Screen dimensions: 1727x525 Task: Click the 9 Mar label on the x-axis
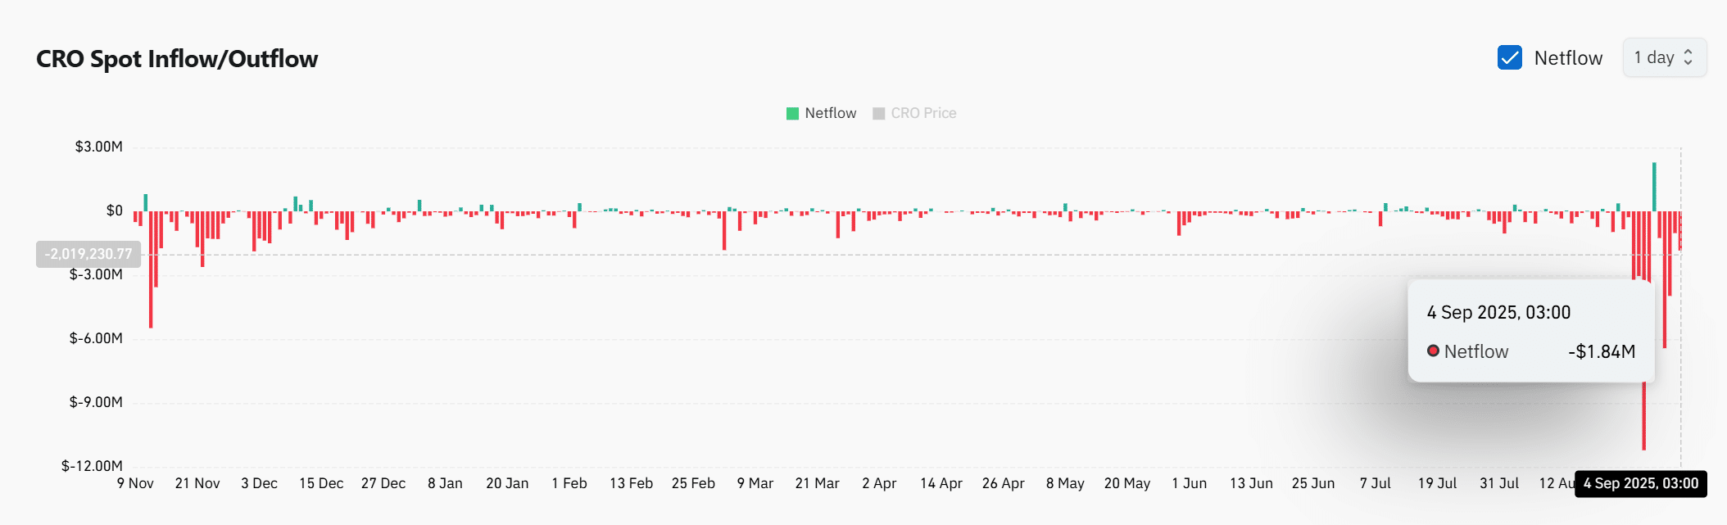coord(755,484)
